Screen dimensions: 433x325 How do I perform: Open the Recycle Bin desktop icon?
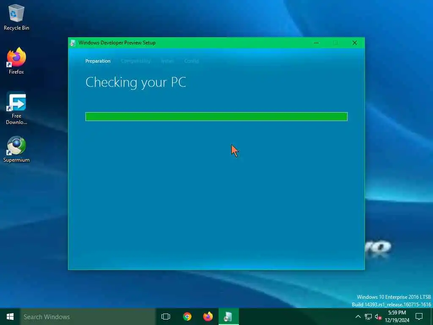click(16, 17)
